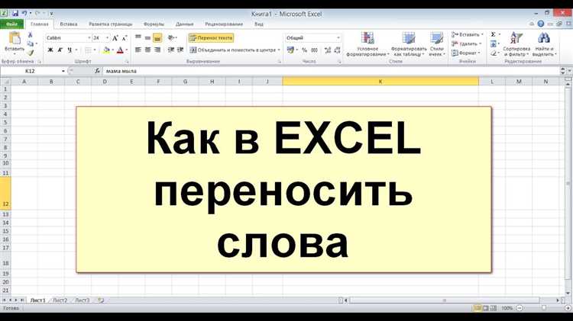This screenshot has height=321, width=573.
Task: Click the Increase Font Size icon
Action: pyautogui.click(x=115, y=38)
